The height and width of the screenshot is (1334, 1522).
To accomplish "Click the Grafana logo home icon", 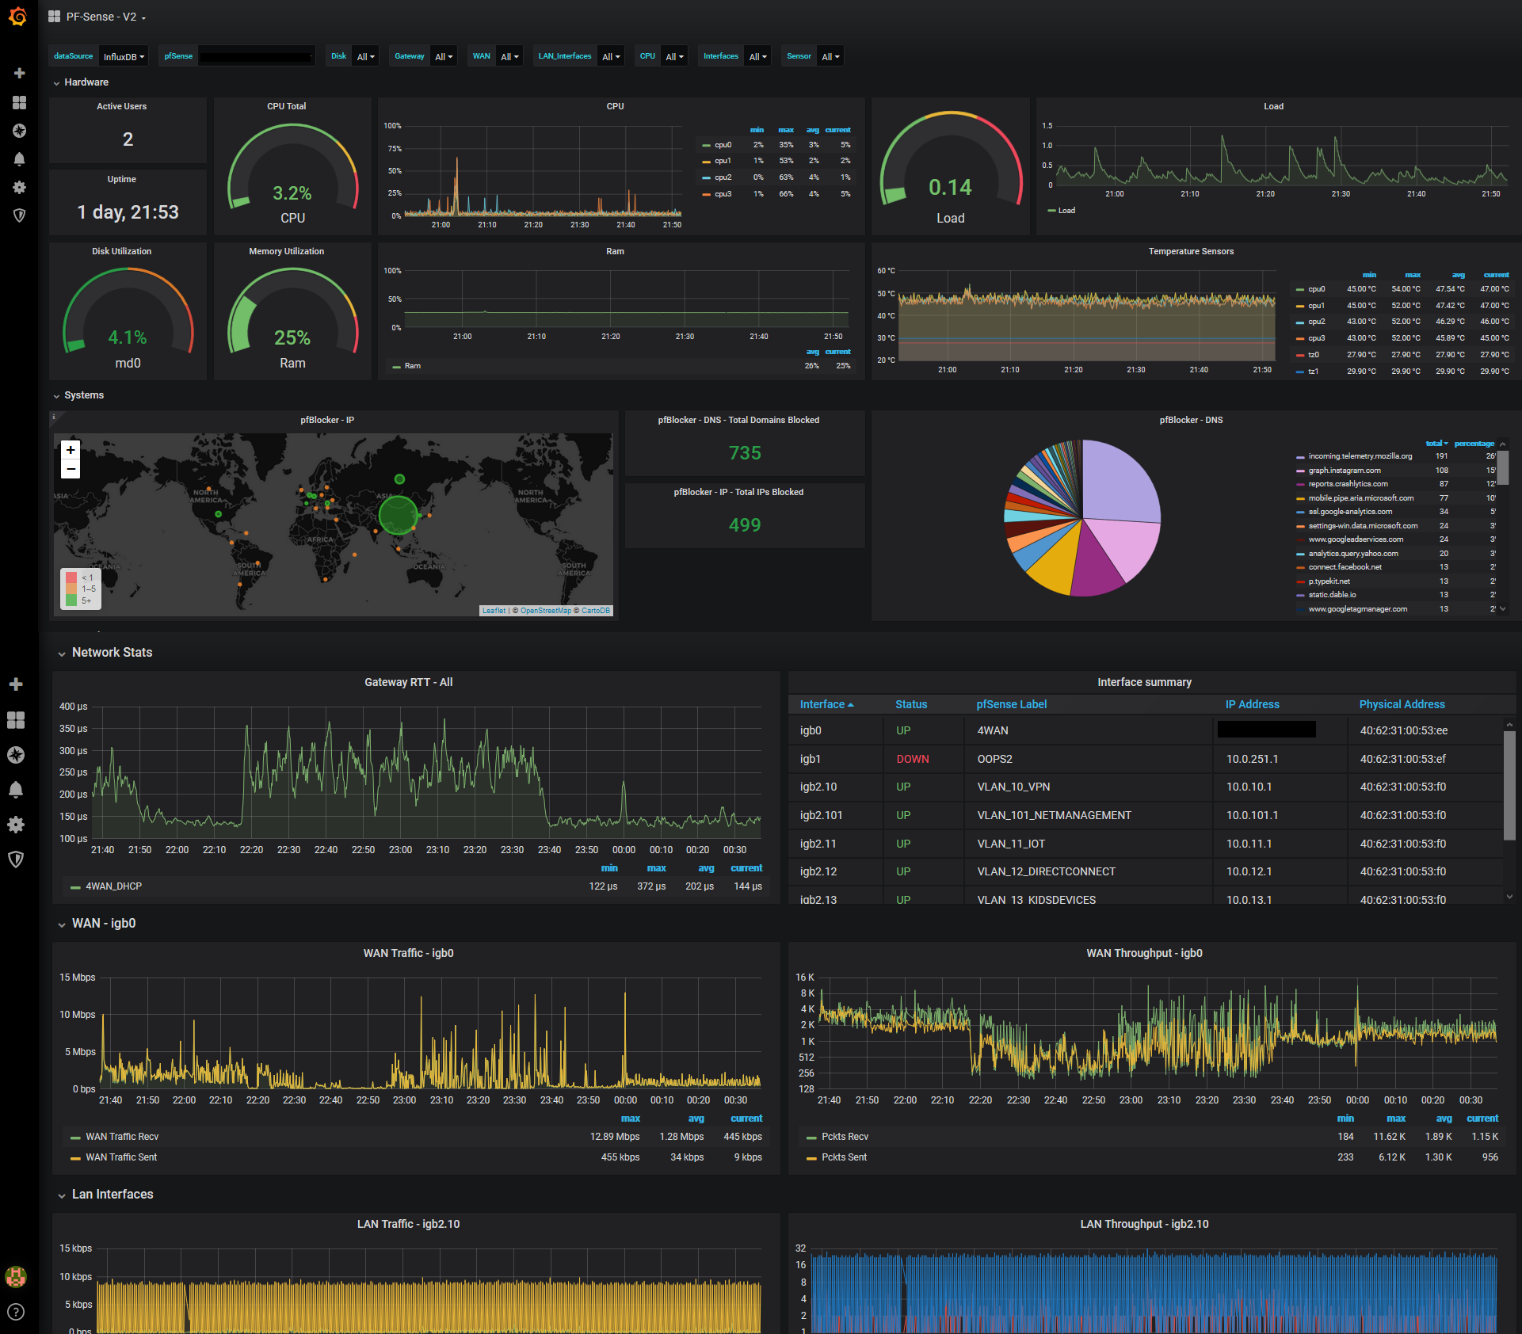I will 18,17.
